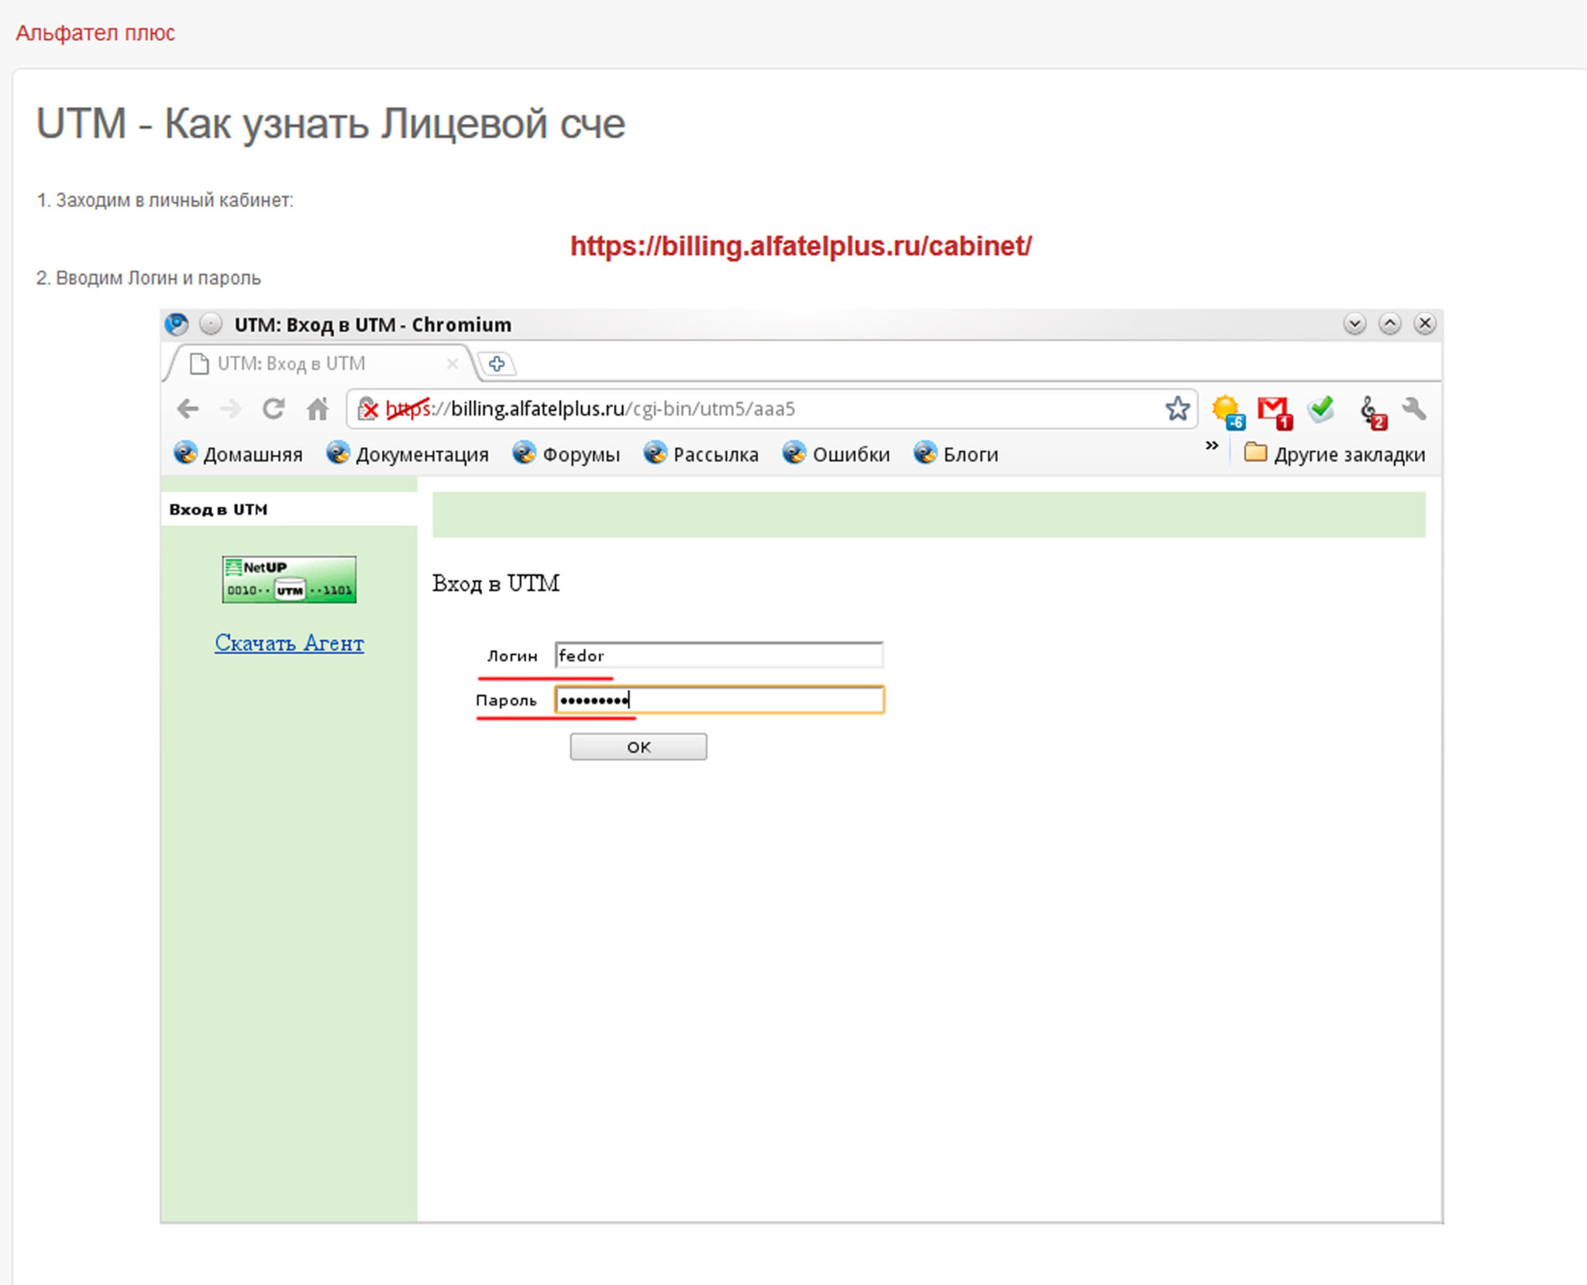Viewport: 1587px width, 1285px height.
Task: Click the insecure HTTPS warning icon
Action: click(x=368, y=408)
